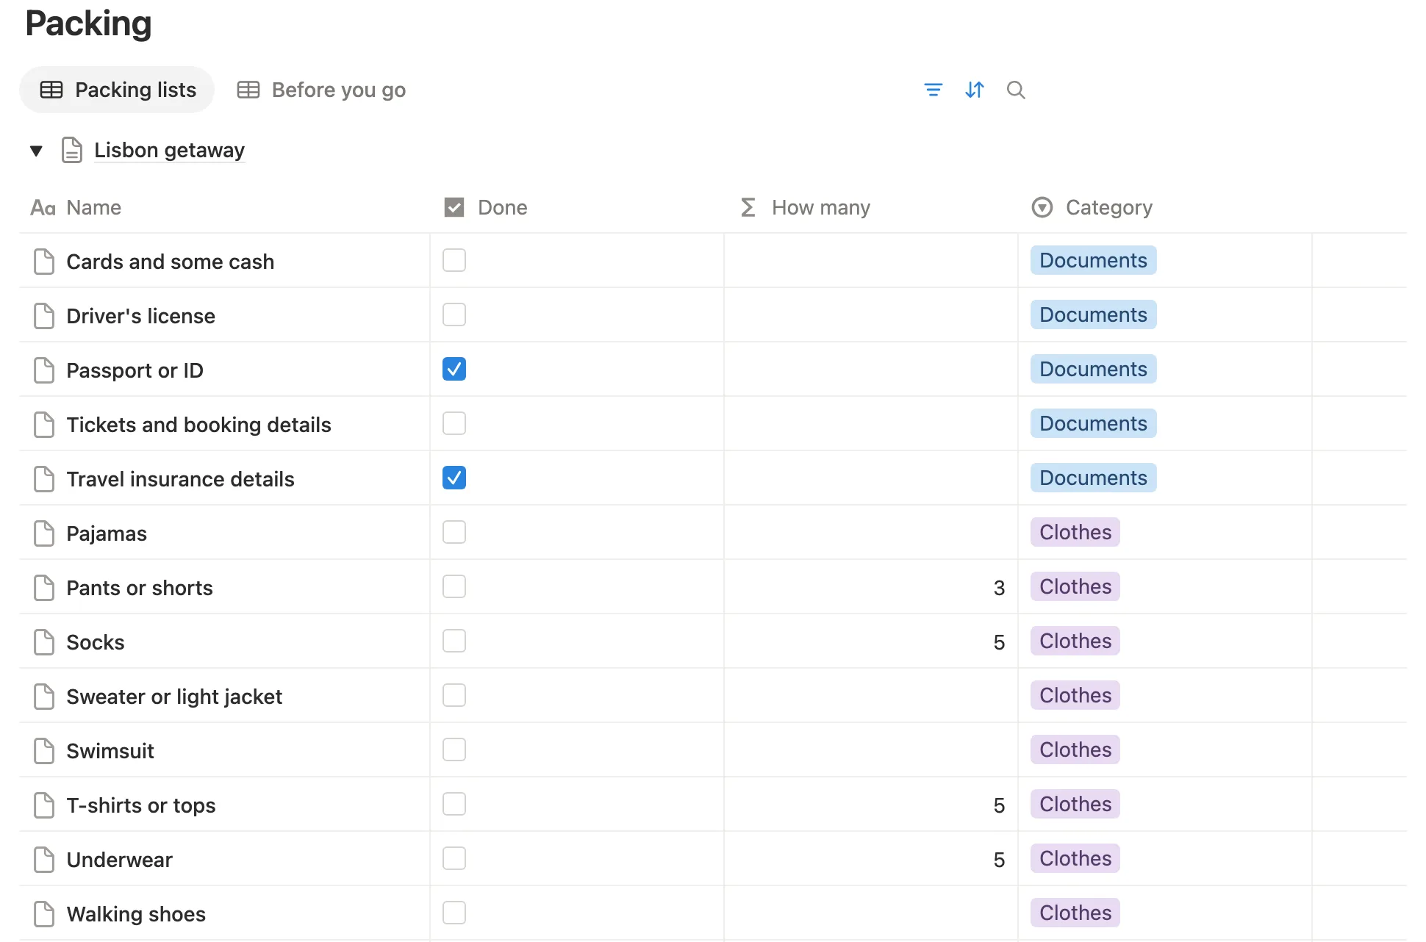
Task: Click the page icon beside Socks
Action: pos(44,642)
